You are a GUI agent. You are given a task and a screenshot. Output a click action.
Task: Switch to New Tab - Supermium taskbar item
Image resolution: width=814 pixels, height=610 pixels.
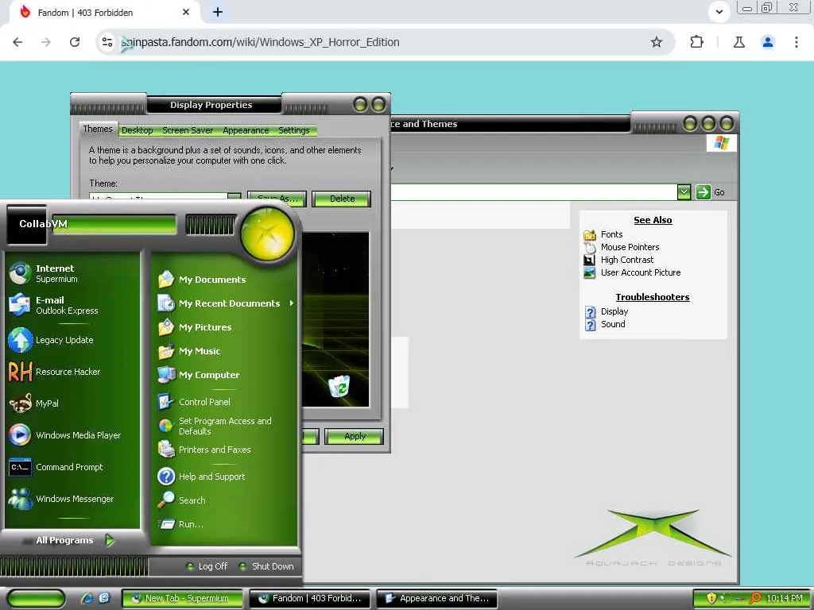182,599
